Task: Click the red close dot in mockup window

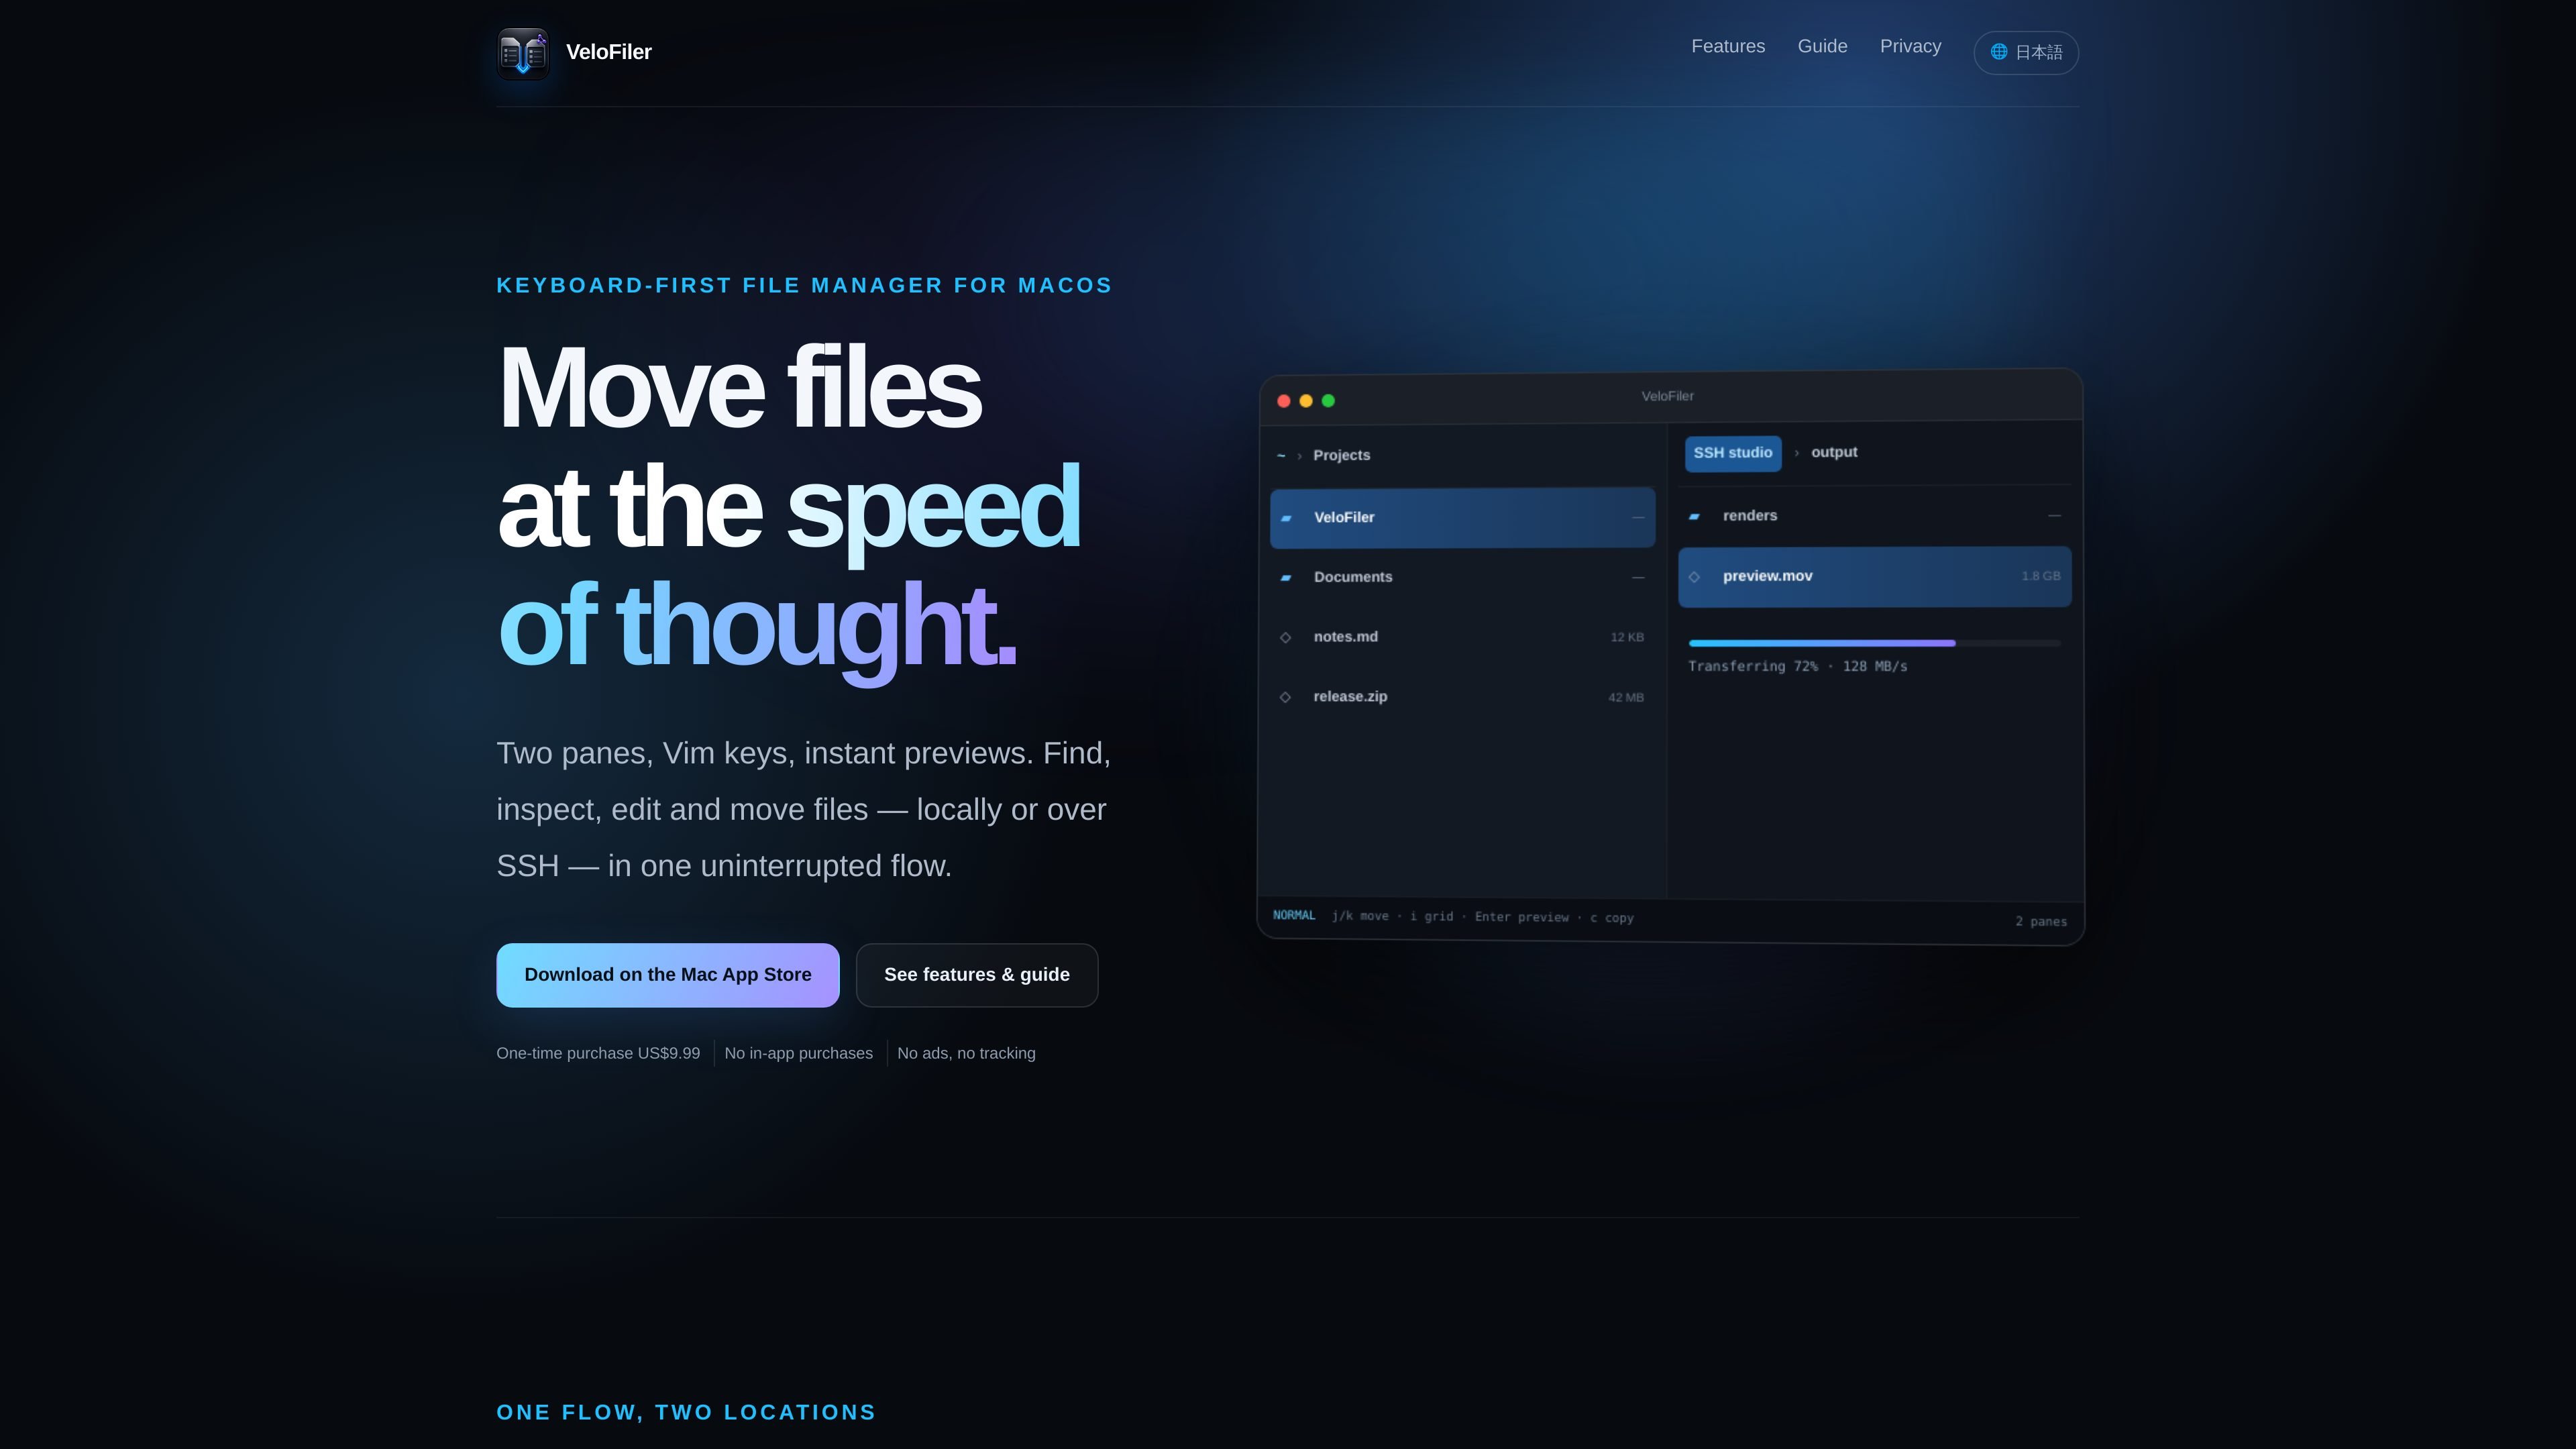Action: pyautogui.click(x=1284, y=401)
